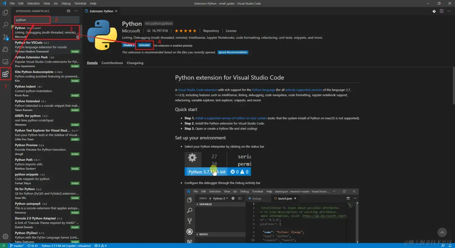Screen dimensions: 455x248
Task: Switch to the Contributions tab
Action: pyautogui.click(x=112, y=63)
